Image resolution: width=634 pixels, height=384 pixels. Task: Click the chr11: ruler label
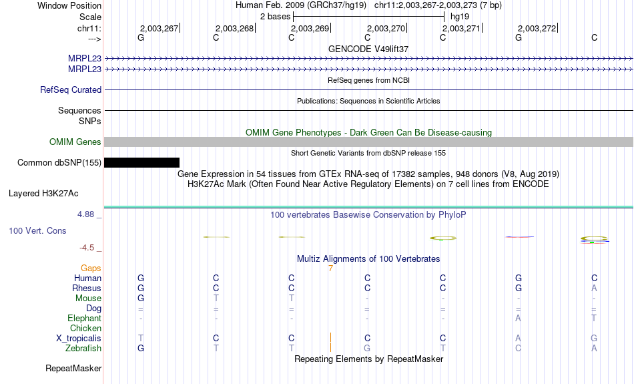[89, 28]
